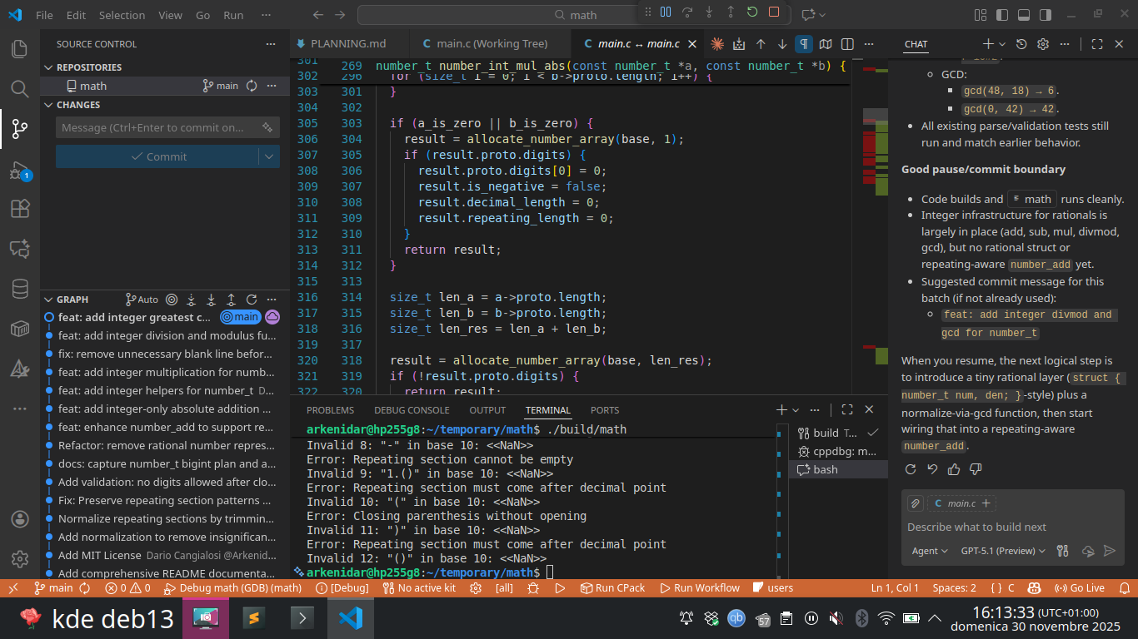This screenshot has width=1138, height=639.
Task: Open the PROBLEMS panel tab
Action: point(330,410)
